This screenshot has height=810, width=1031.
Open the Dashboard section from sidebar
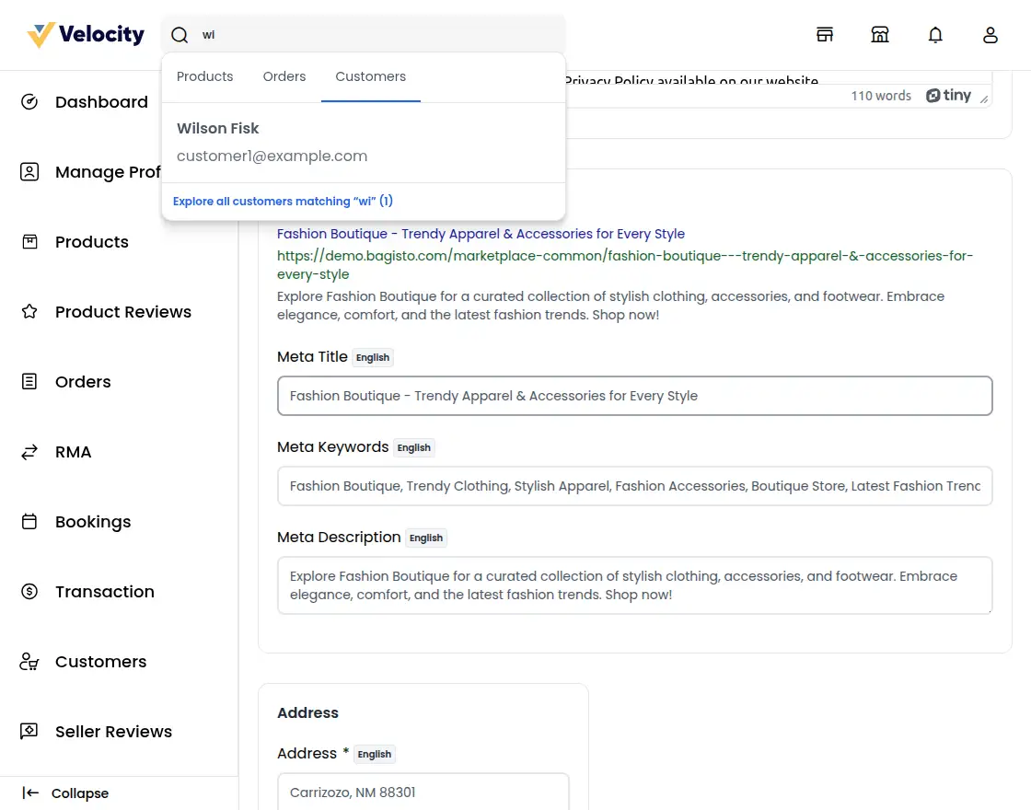[101, 101]
